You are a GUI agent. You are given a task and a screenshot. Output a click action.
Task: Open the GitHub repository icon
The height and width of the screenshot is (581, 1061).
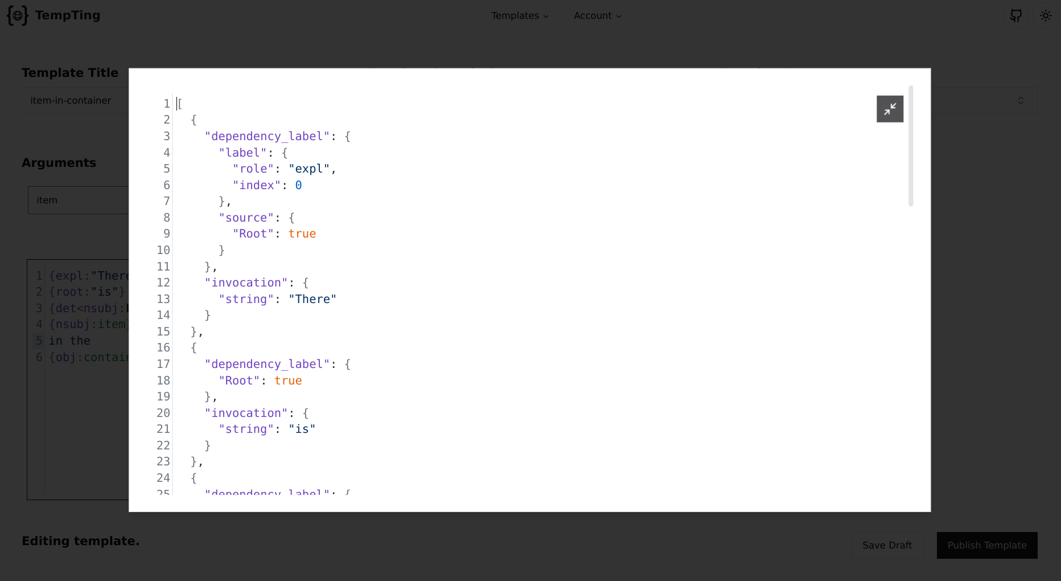point(1015,15)
